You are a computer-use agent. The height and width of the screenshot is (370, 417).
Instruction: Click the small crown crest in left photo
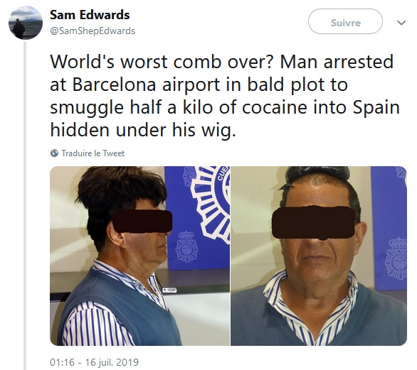click(187, 246)
